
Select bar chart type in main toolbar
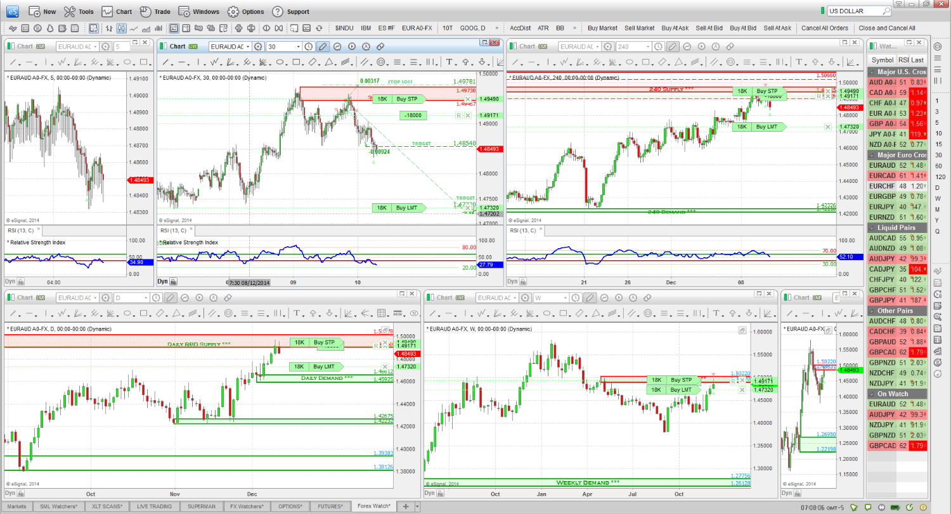point(109,28)
